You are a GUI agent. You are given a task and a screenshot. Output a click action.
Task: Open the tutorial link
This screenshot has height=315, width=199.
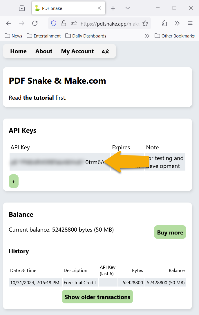[x=38, y=98]
